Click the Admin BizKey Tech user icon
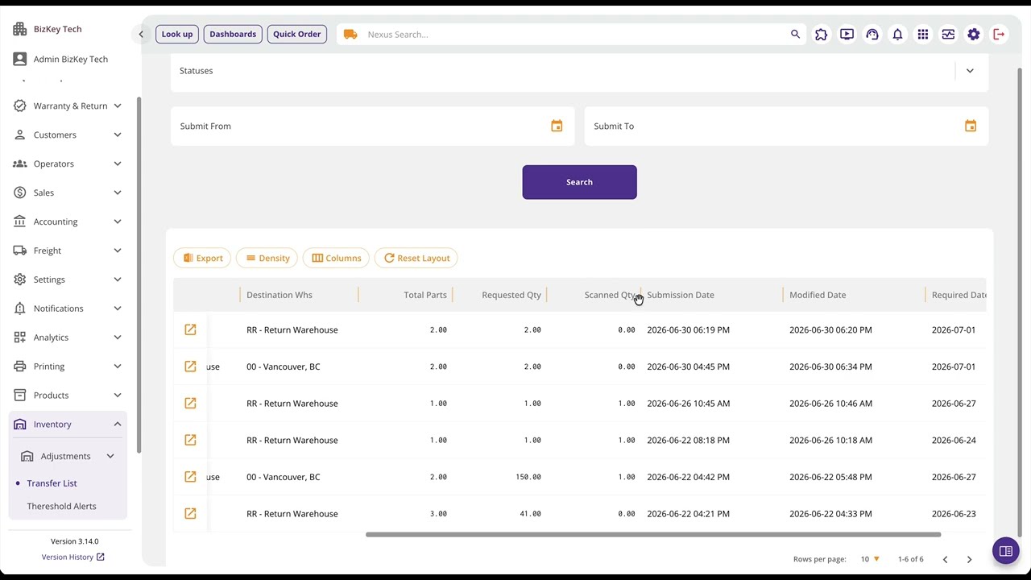The width and height of the screenshot is (1031, 580). [x=20, y=59]
